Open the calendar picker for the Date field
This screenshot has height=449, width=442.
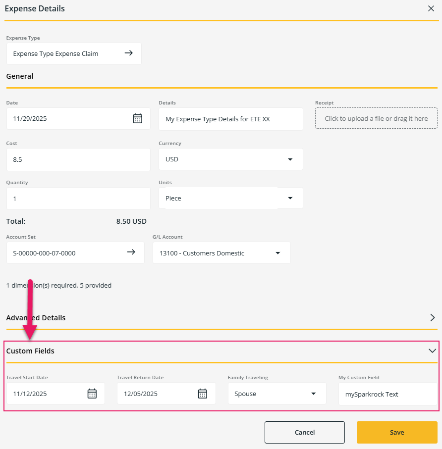(x=137, y=118)
